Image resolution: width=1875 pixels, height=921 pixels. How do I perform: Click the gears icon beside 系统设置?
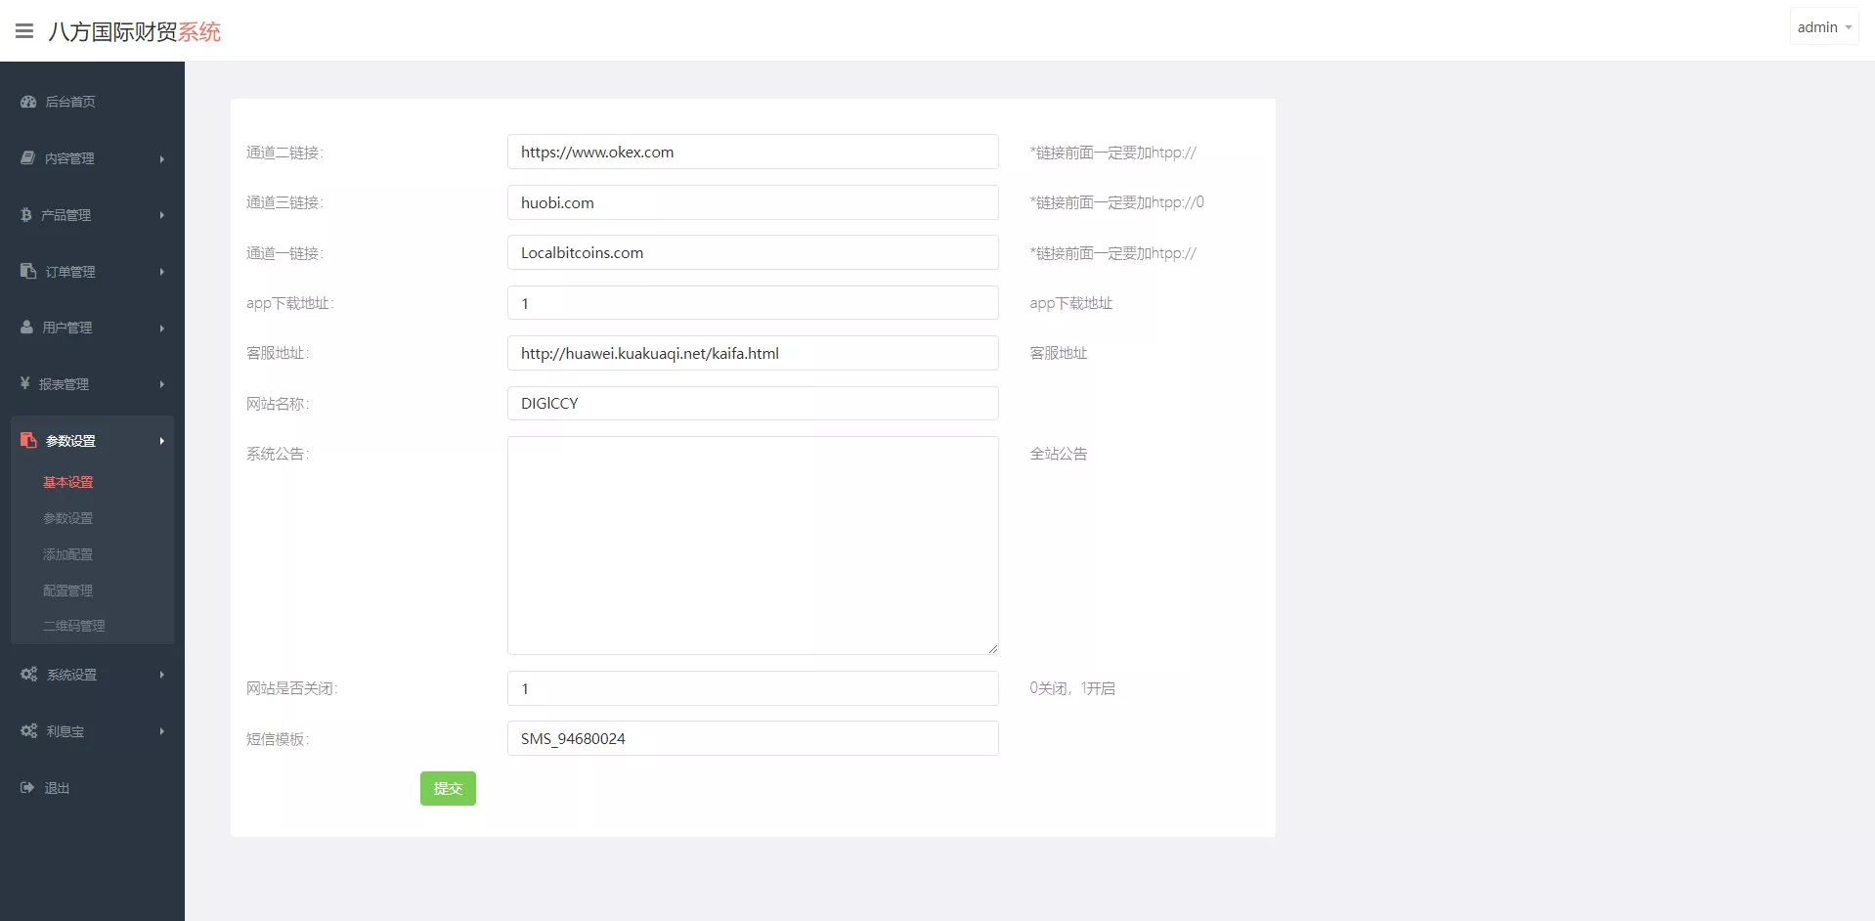(29, 675)
